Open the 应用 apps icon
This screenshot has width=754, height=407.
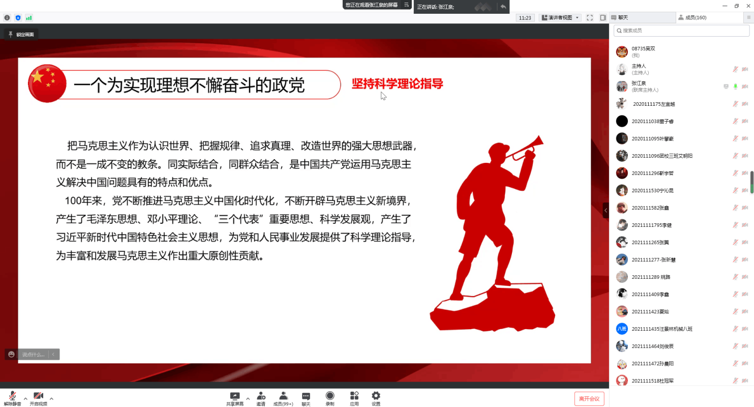tap(354, 398)
